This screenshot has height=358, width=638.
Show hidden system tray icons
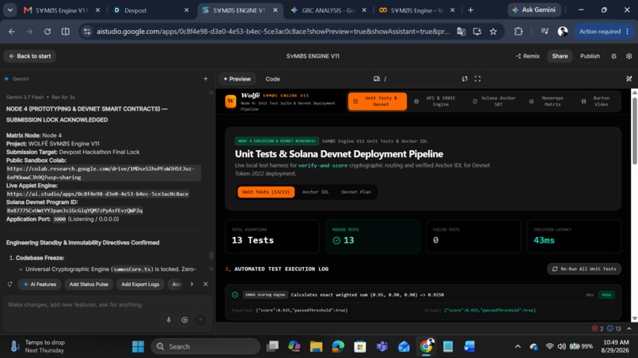point(518,346)
